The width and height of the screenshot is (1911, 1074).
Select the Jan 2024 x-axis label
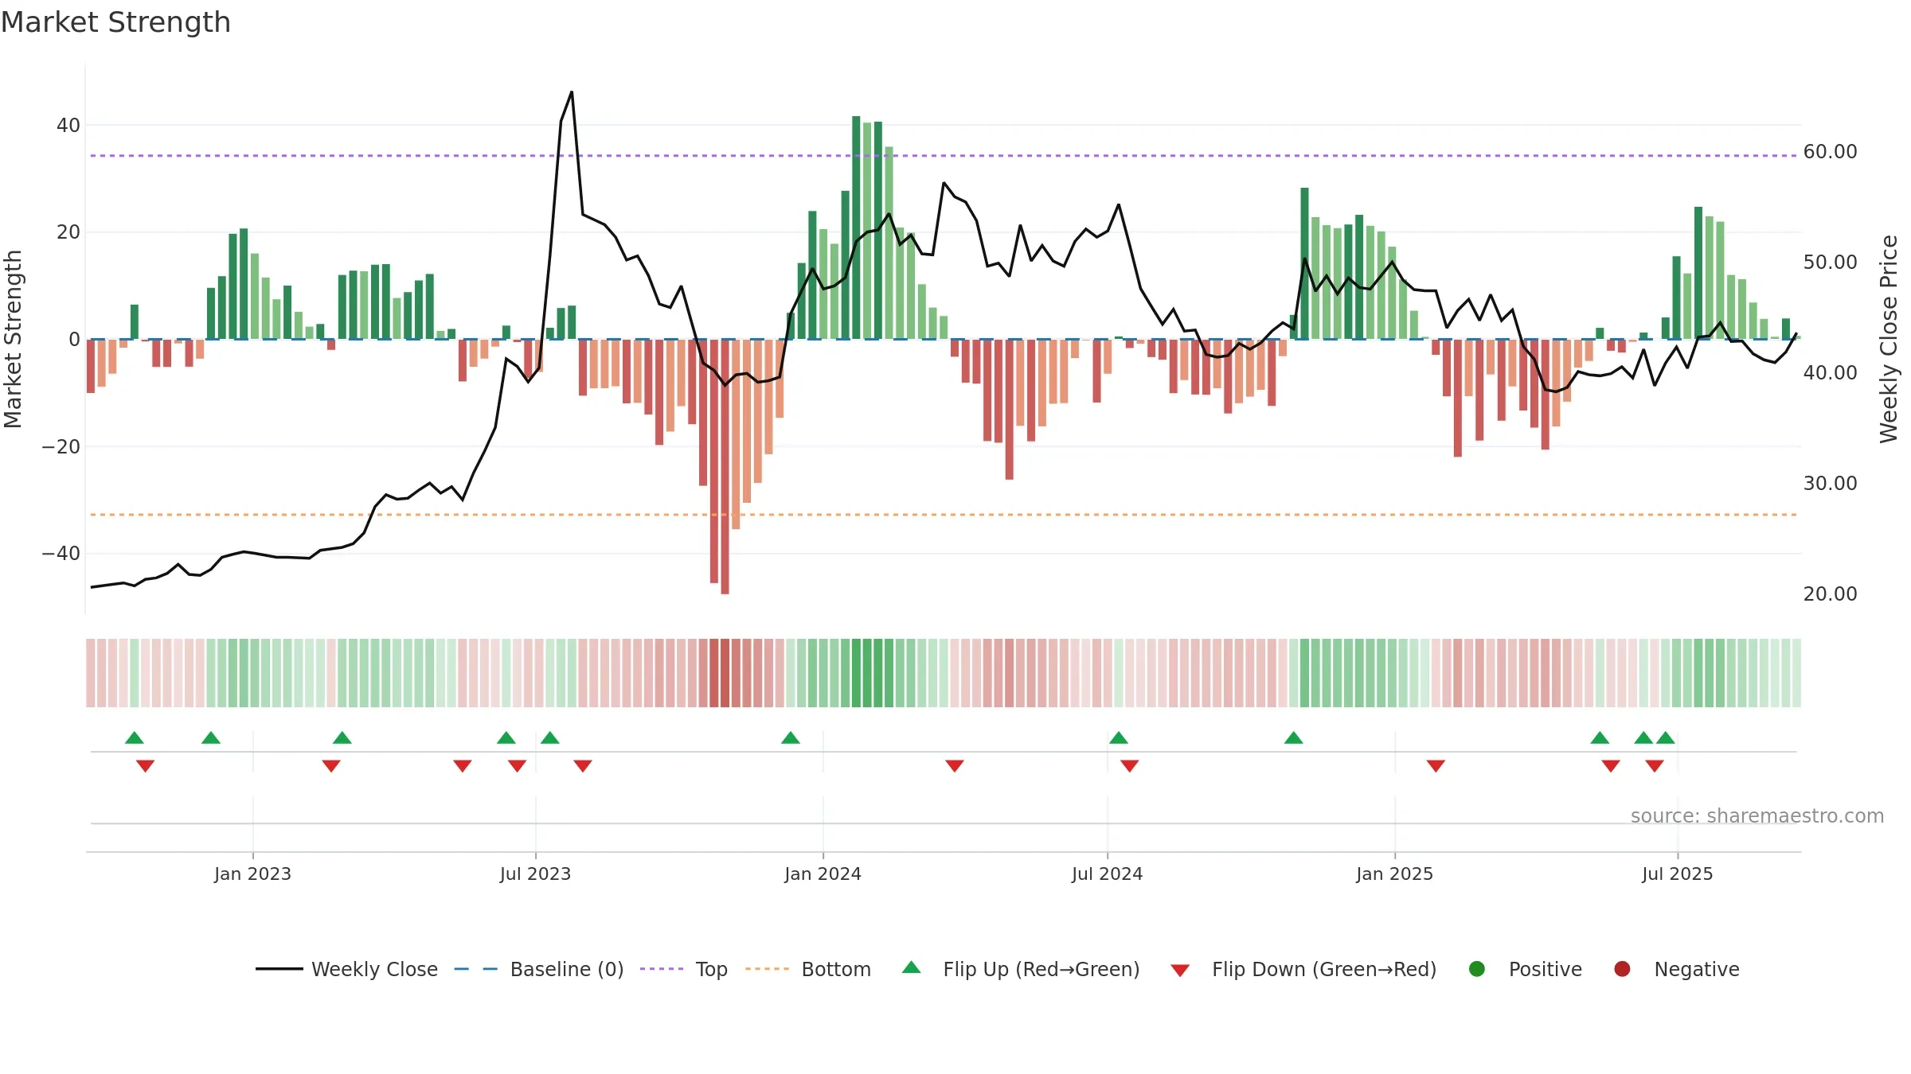pos(823,874)
